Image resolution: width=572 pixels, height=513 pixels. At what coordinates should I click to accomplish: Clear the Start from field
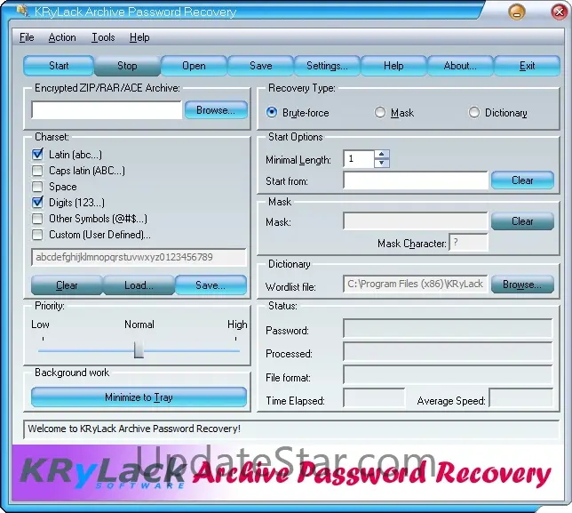[x=522, y=180]
